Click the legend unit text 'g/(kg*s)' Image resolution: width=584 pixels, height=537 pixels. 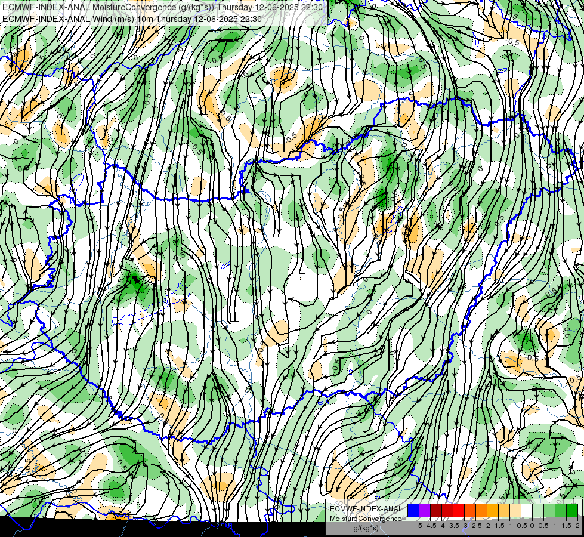coord(366,529)
